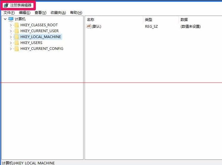
Task: Open the 文件(F) menu
Action: click(9, 13)
